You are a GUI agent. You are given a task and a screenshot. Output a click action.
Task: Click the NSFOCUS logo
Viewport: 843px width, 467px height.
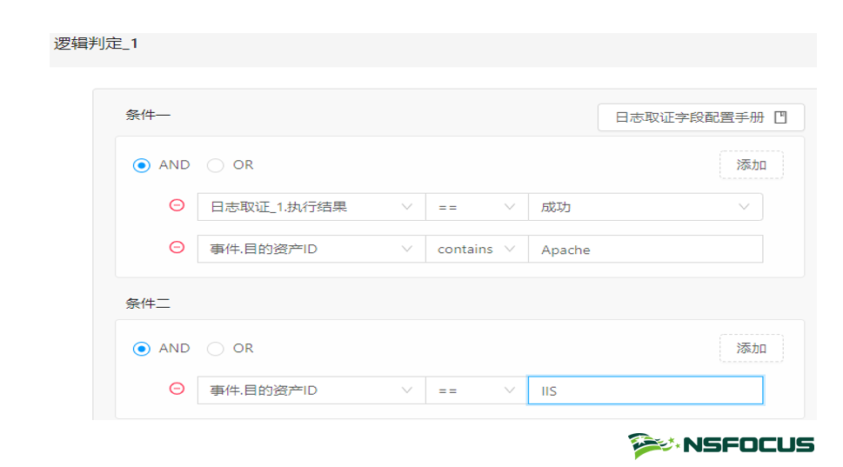[x=721, y=445]
